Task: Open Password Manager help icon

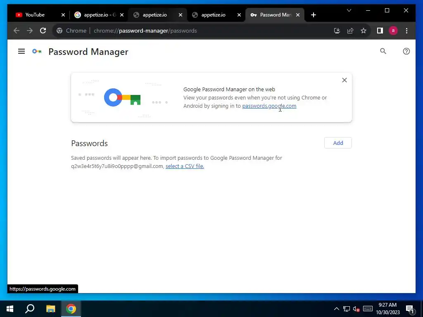Action: tap(406, 51)
